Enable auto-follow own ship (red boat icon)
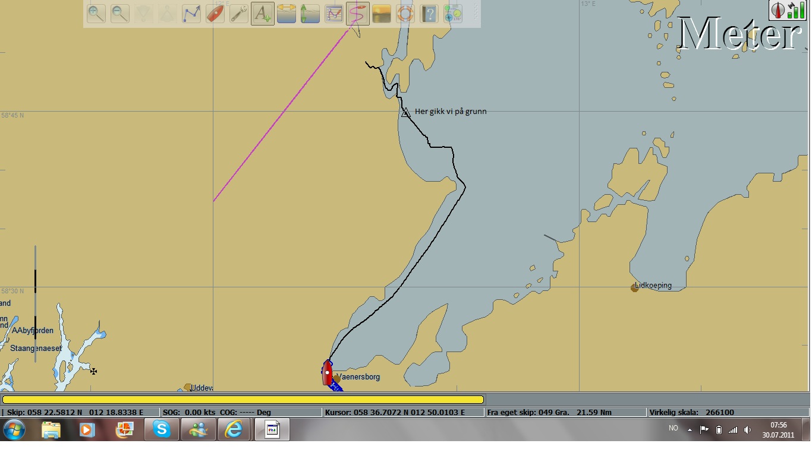This screenshot has width=812, height=456. [215, 14]
